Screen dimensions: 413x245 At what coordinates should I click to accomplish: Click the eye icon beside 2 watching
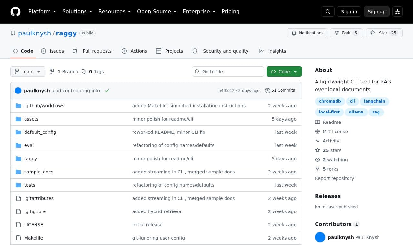(x=317, y=160)
